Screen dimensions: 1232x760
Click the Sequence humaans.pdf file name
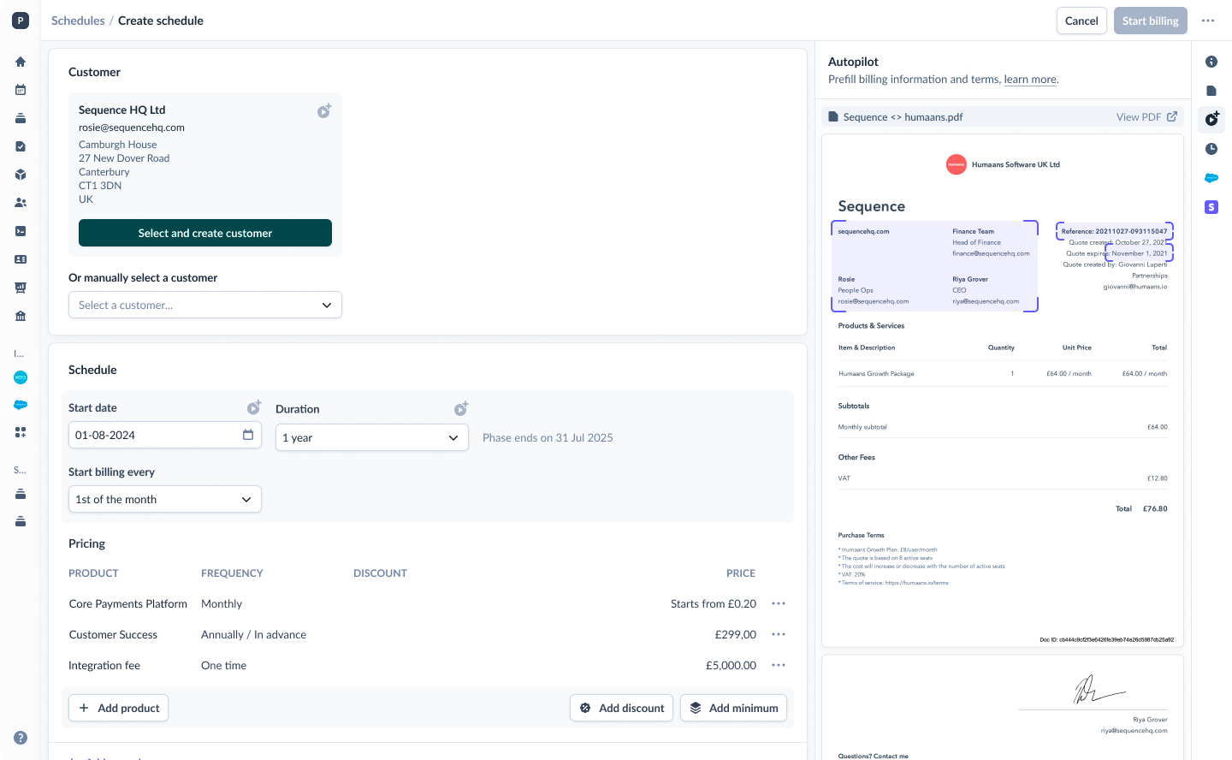[903, 117]
